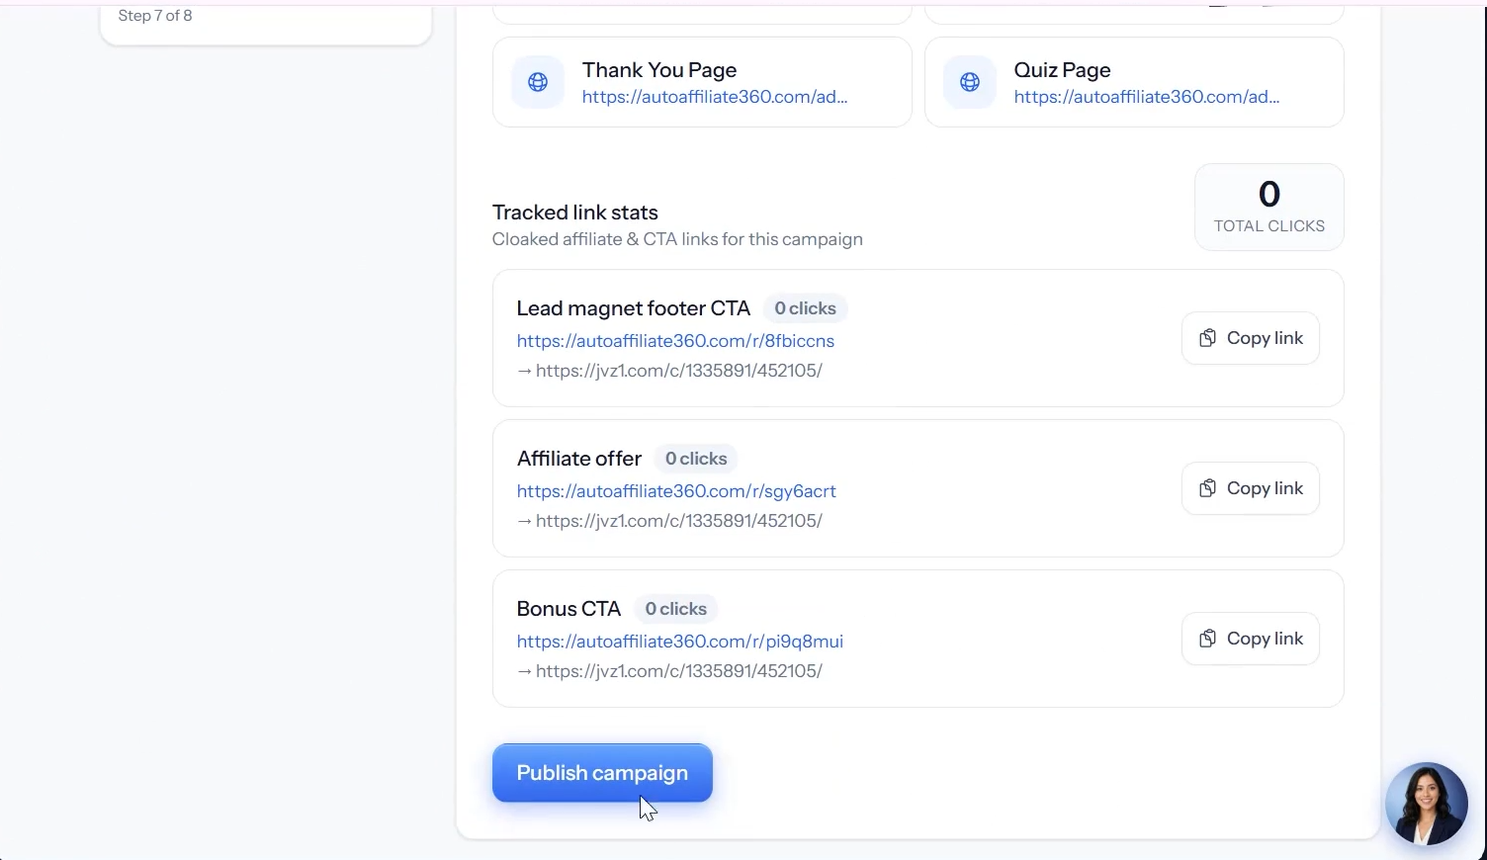Click clipboard icon in Lead magnet footer CTA row
This screenshot has width=1487, height=860.
tap(1207, 338)
